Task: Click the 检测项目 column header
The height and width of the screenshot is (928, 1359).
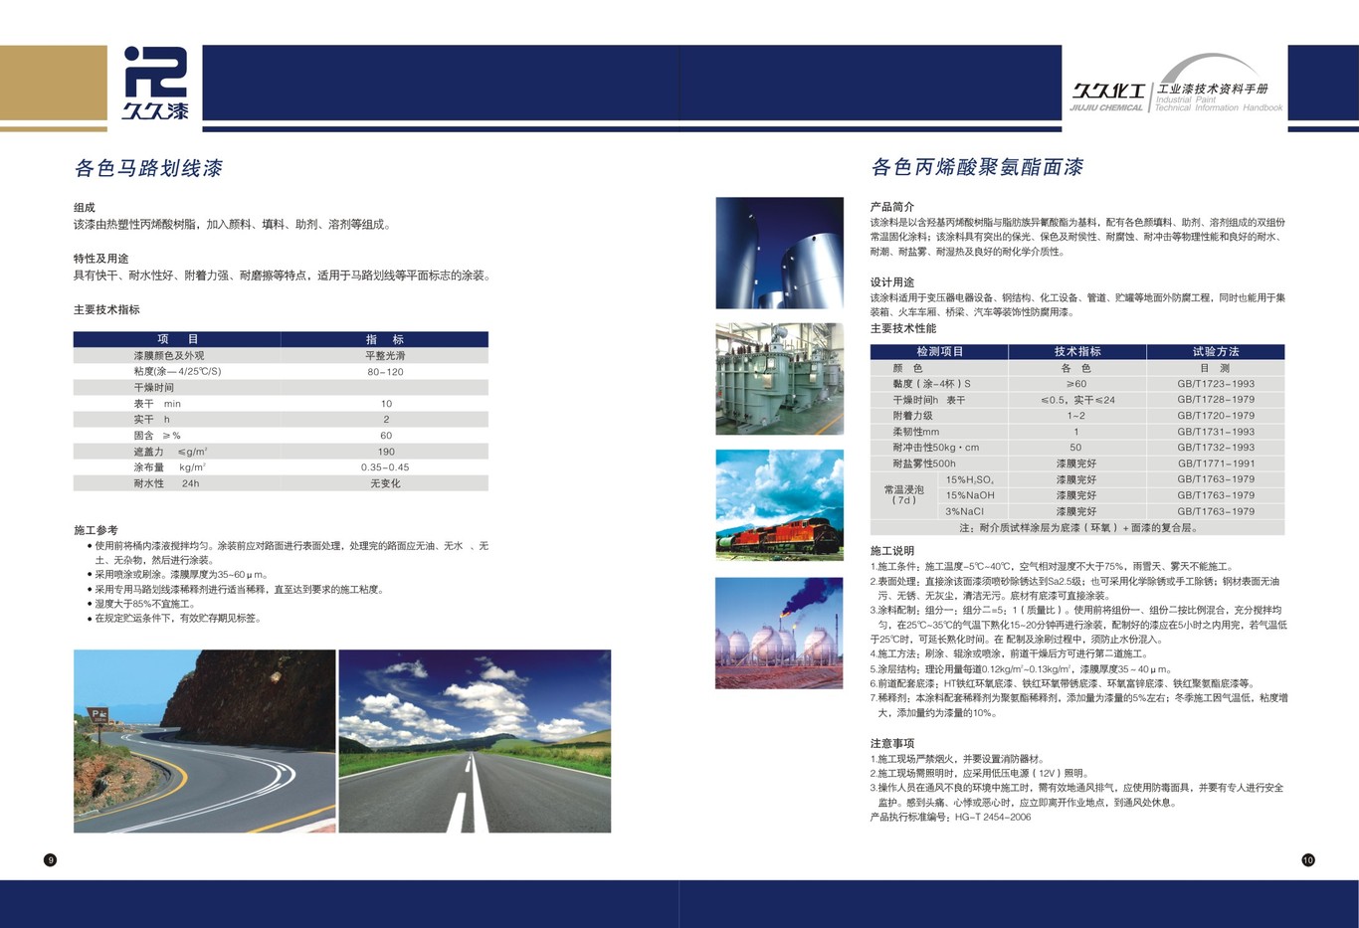Action: 939,351
